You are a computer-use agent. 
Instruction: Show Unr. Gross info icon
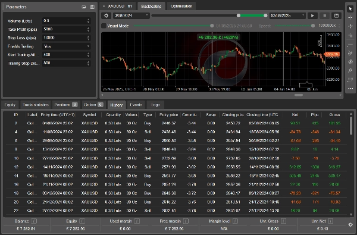click(x=283, y=221)
